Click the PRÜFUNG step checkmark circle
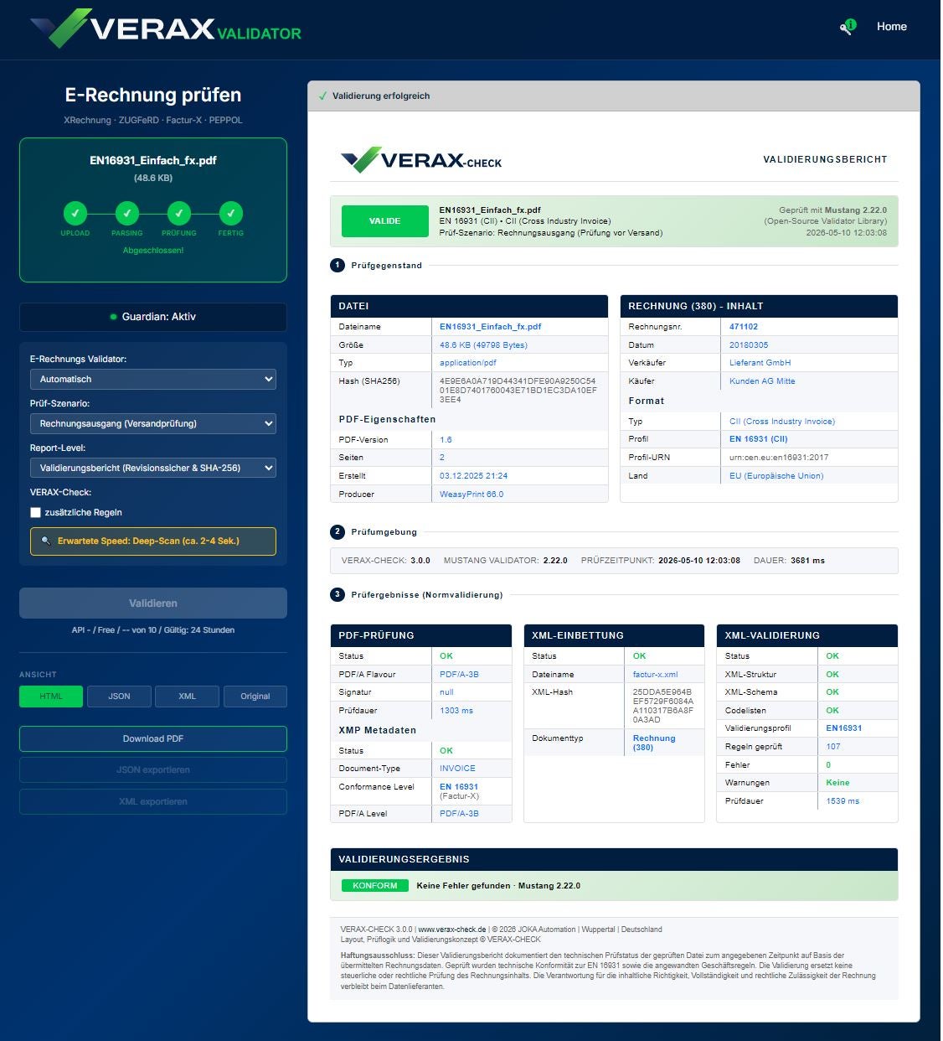 coord(178,213)
